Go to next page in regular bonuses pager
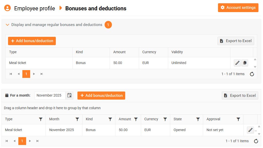This screenshot has height=148, width=263. click(34, 74)
